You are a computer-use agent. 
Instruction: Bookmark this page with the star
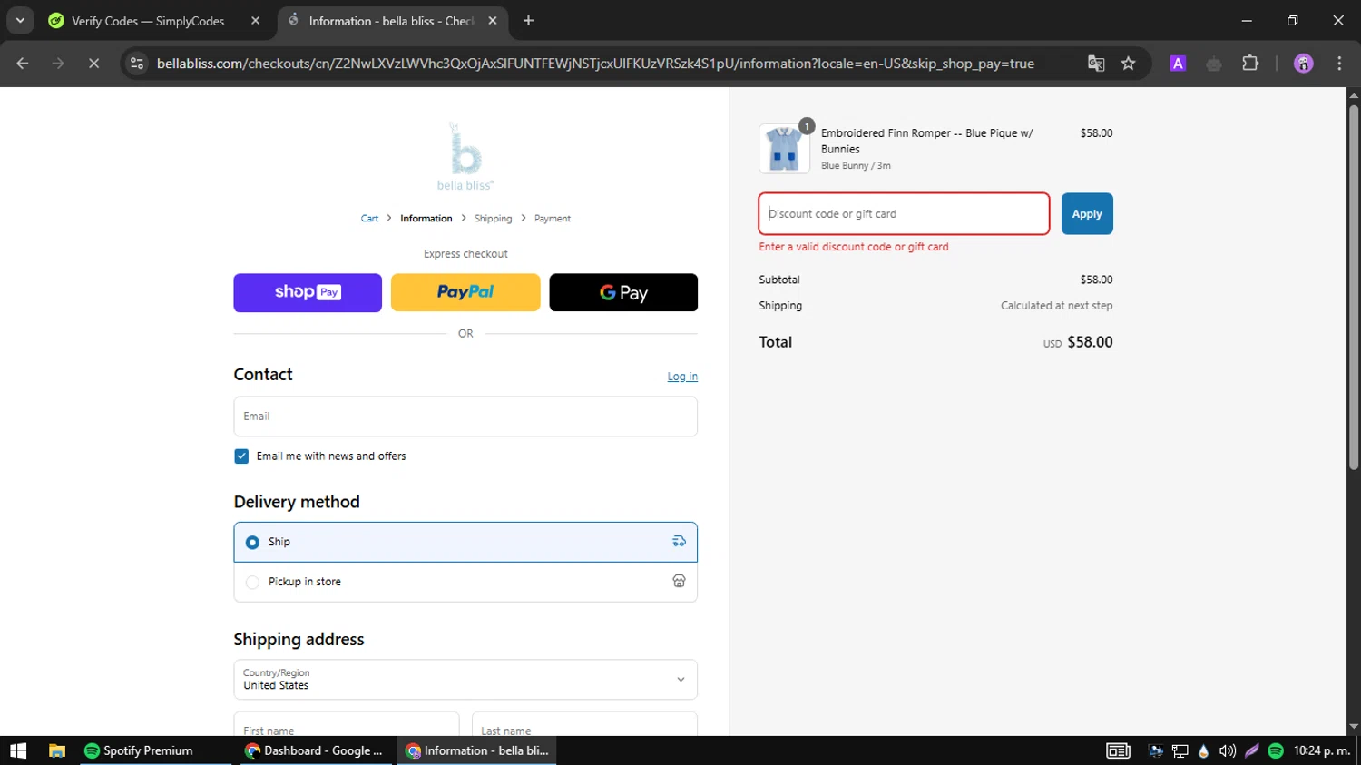point(1128,64)
